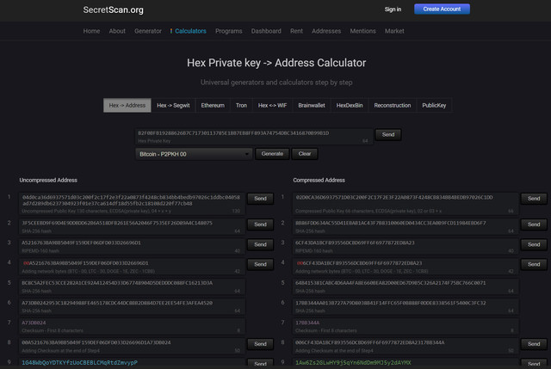Select the compressed address starting 1Aw6Zs2G
The height and width of the screenshot is (369, 551).
click(x=353, y=363)
